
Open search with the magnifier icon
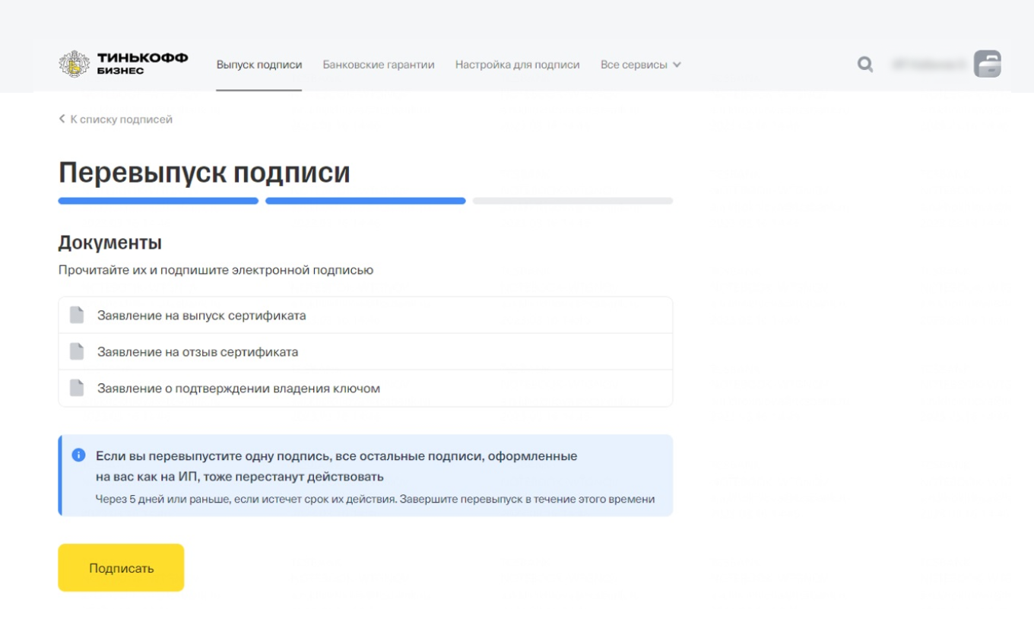[x=865, y=65]
